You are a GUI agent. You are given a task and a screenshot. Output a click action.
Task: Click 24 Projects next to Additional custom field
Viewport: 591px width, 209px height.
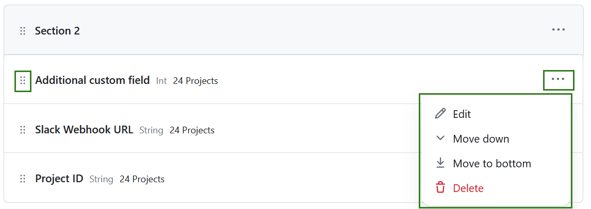[195, 81]
